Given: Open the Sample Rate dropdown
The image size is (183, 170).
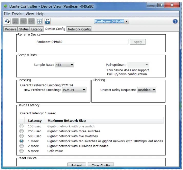Looking at the screenshot, I should (65, 65).
